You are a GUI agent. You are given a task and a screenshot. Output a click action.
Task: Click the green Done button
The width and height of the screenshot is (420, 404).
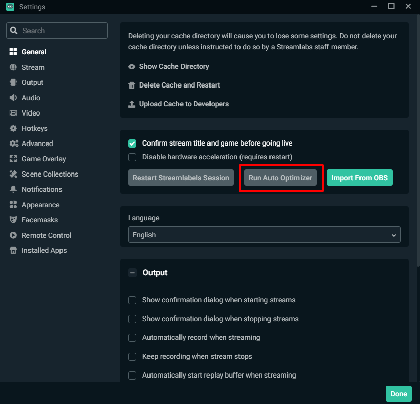(x=399, y=394)
